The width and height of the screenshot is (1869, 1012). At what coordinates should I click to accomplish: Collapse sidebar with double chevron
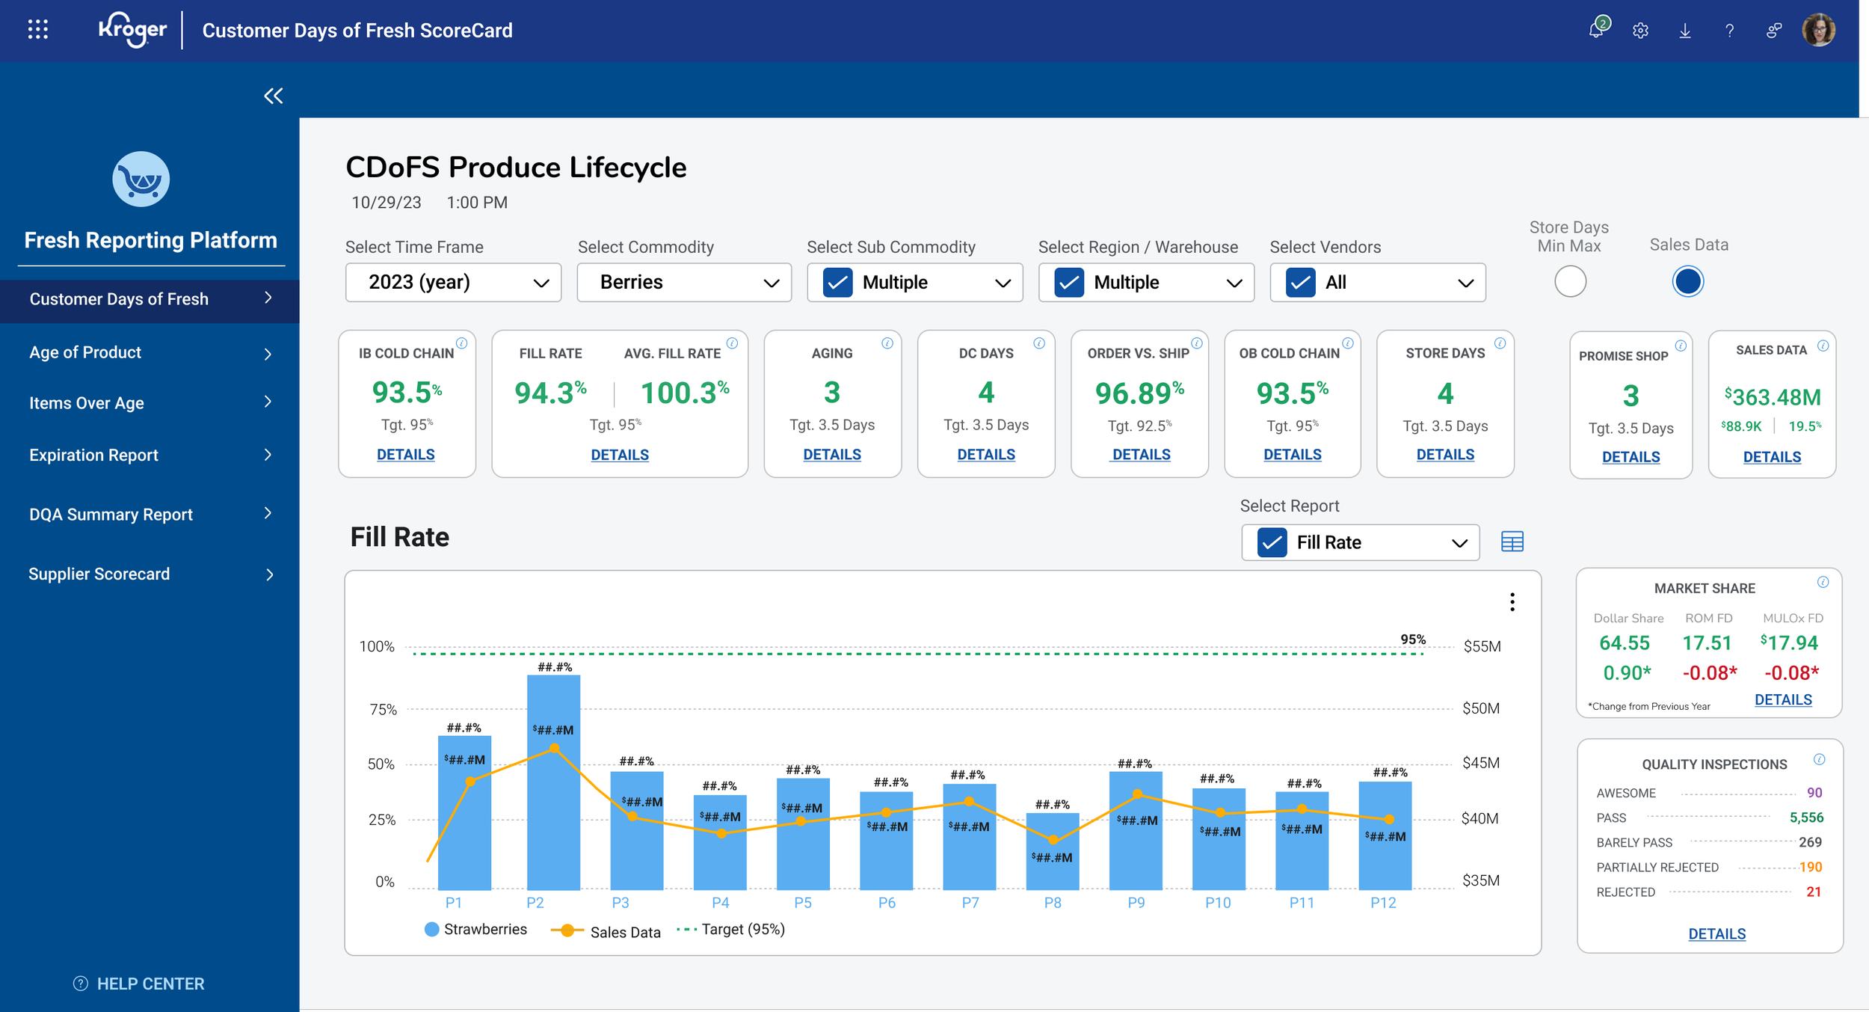274,96
